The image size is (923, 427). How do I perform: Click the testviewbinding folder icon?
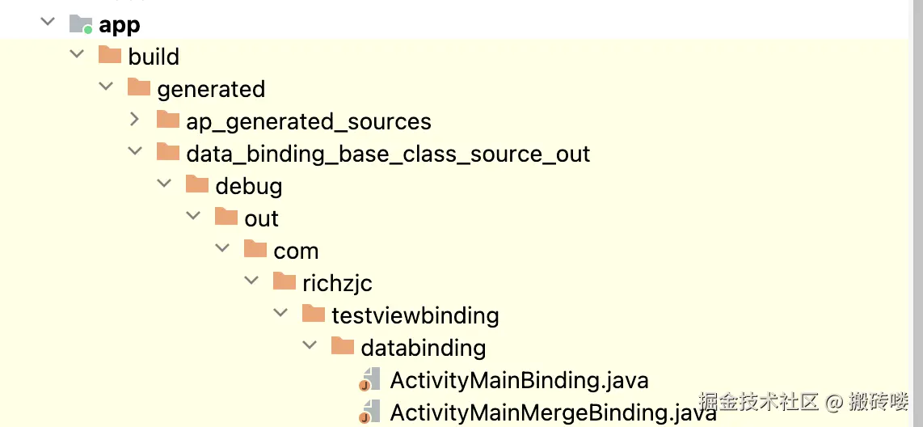tap(314, 314)
